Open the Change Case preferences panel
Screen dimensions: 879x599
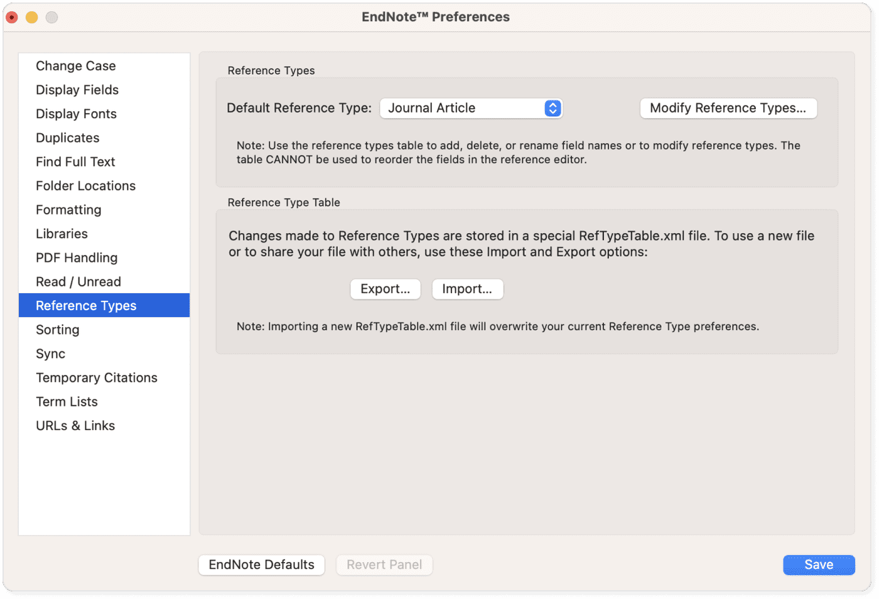point(75,65)
